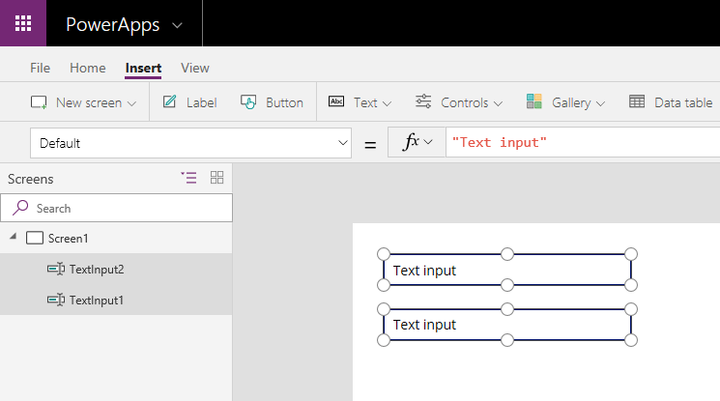Open the Gallery dropdown menu
The width and height of the screenshot is (720, 401).
pyautogui.click(x=565, y=102)
